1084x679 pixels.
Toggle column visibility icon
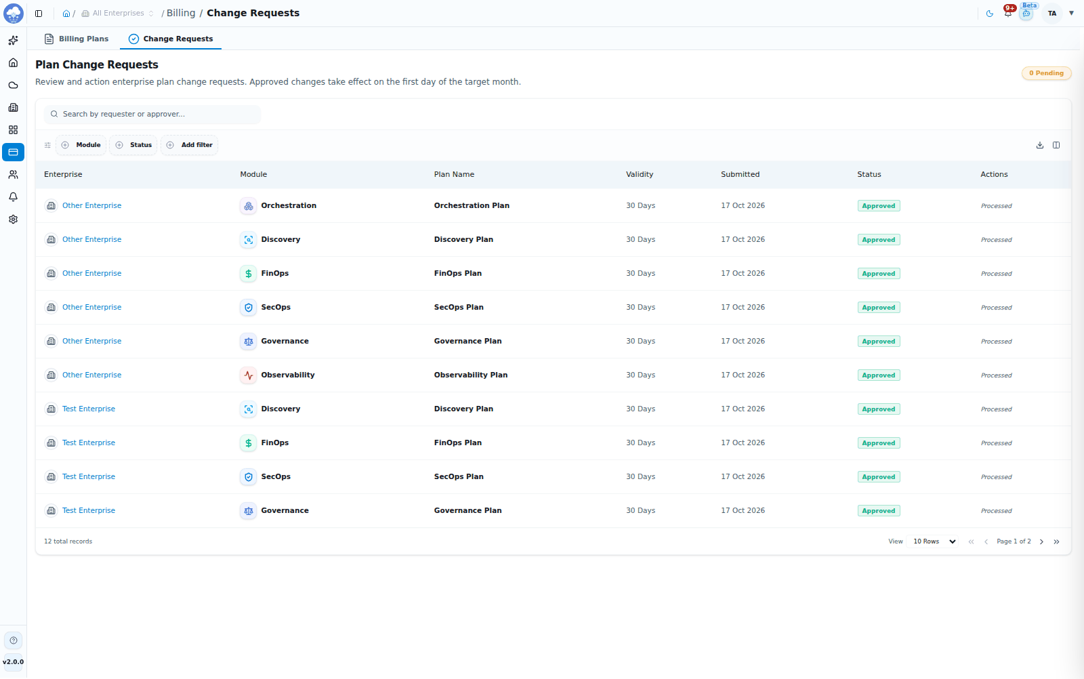1056,145
